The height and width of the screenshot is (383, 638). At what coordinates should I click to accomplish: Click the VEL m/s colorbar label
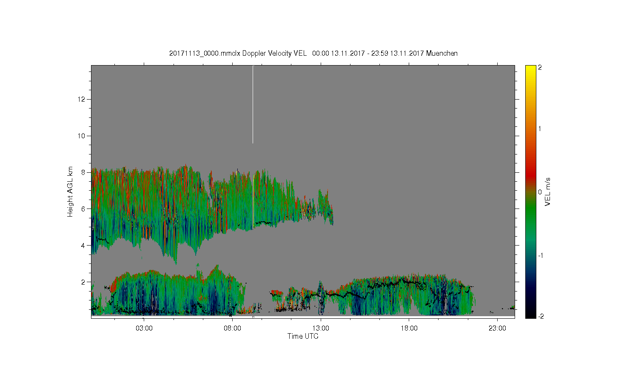548,192
